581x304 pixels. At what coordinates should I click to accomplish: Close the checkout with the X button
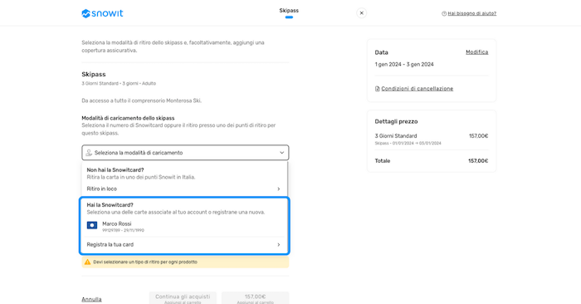(x=362, y=13)
